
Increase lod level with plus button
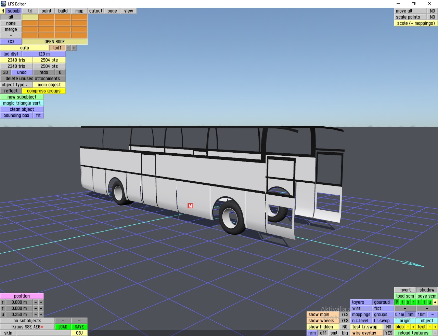click(74, 48)
